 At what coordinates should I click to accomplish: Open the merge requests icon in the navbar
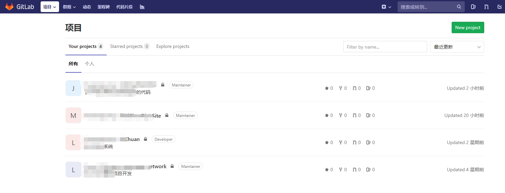(487, 7)
